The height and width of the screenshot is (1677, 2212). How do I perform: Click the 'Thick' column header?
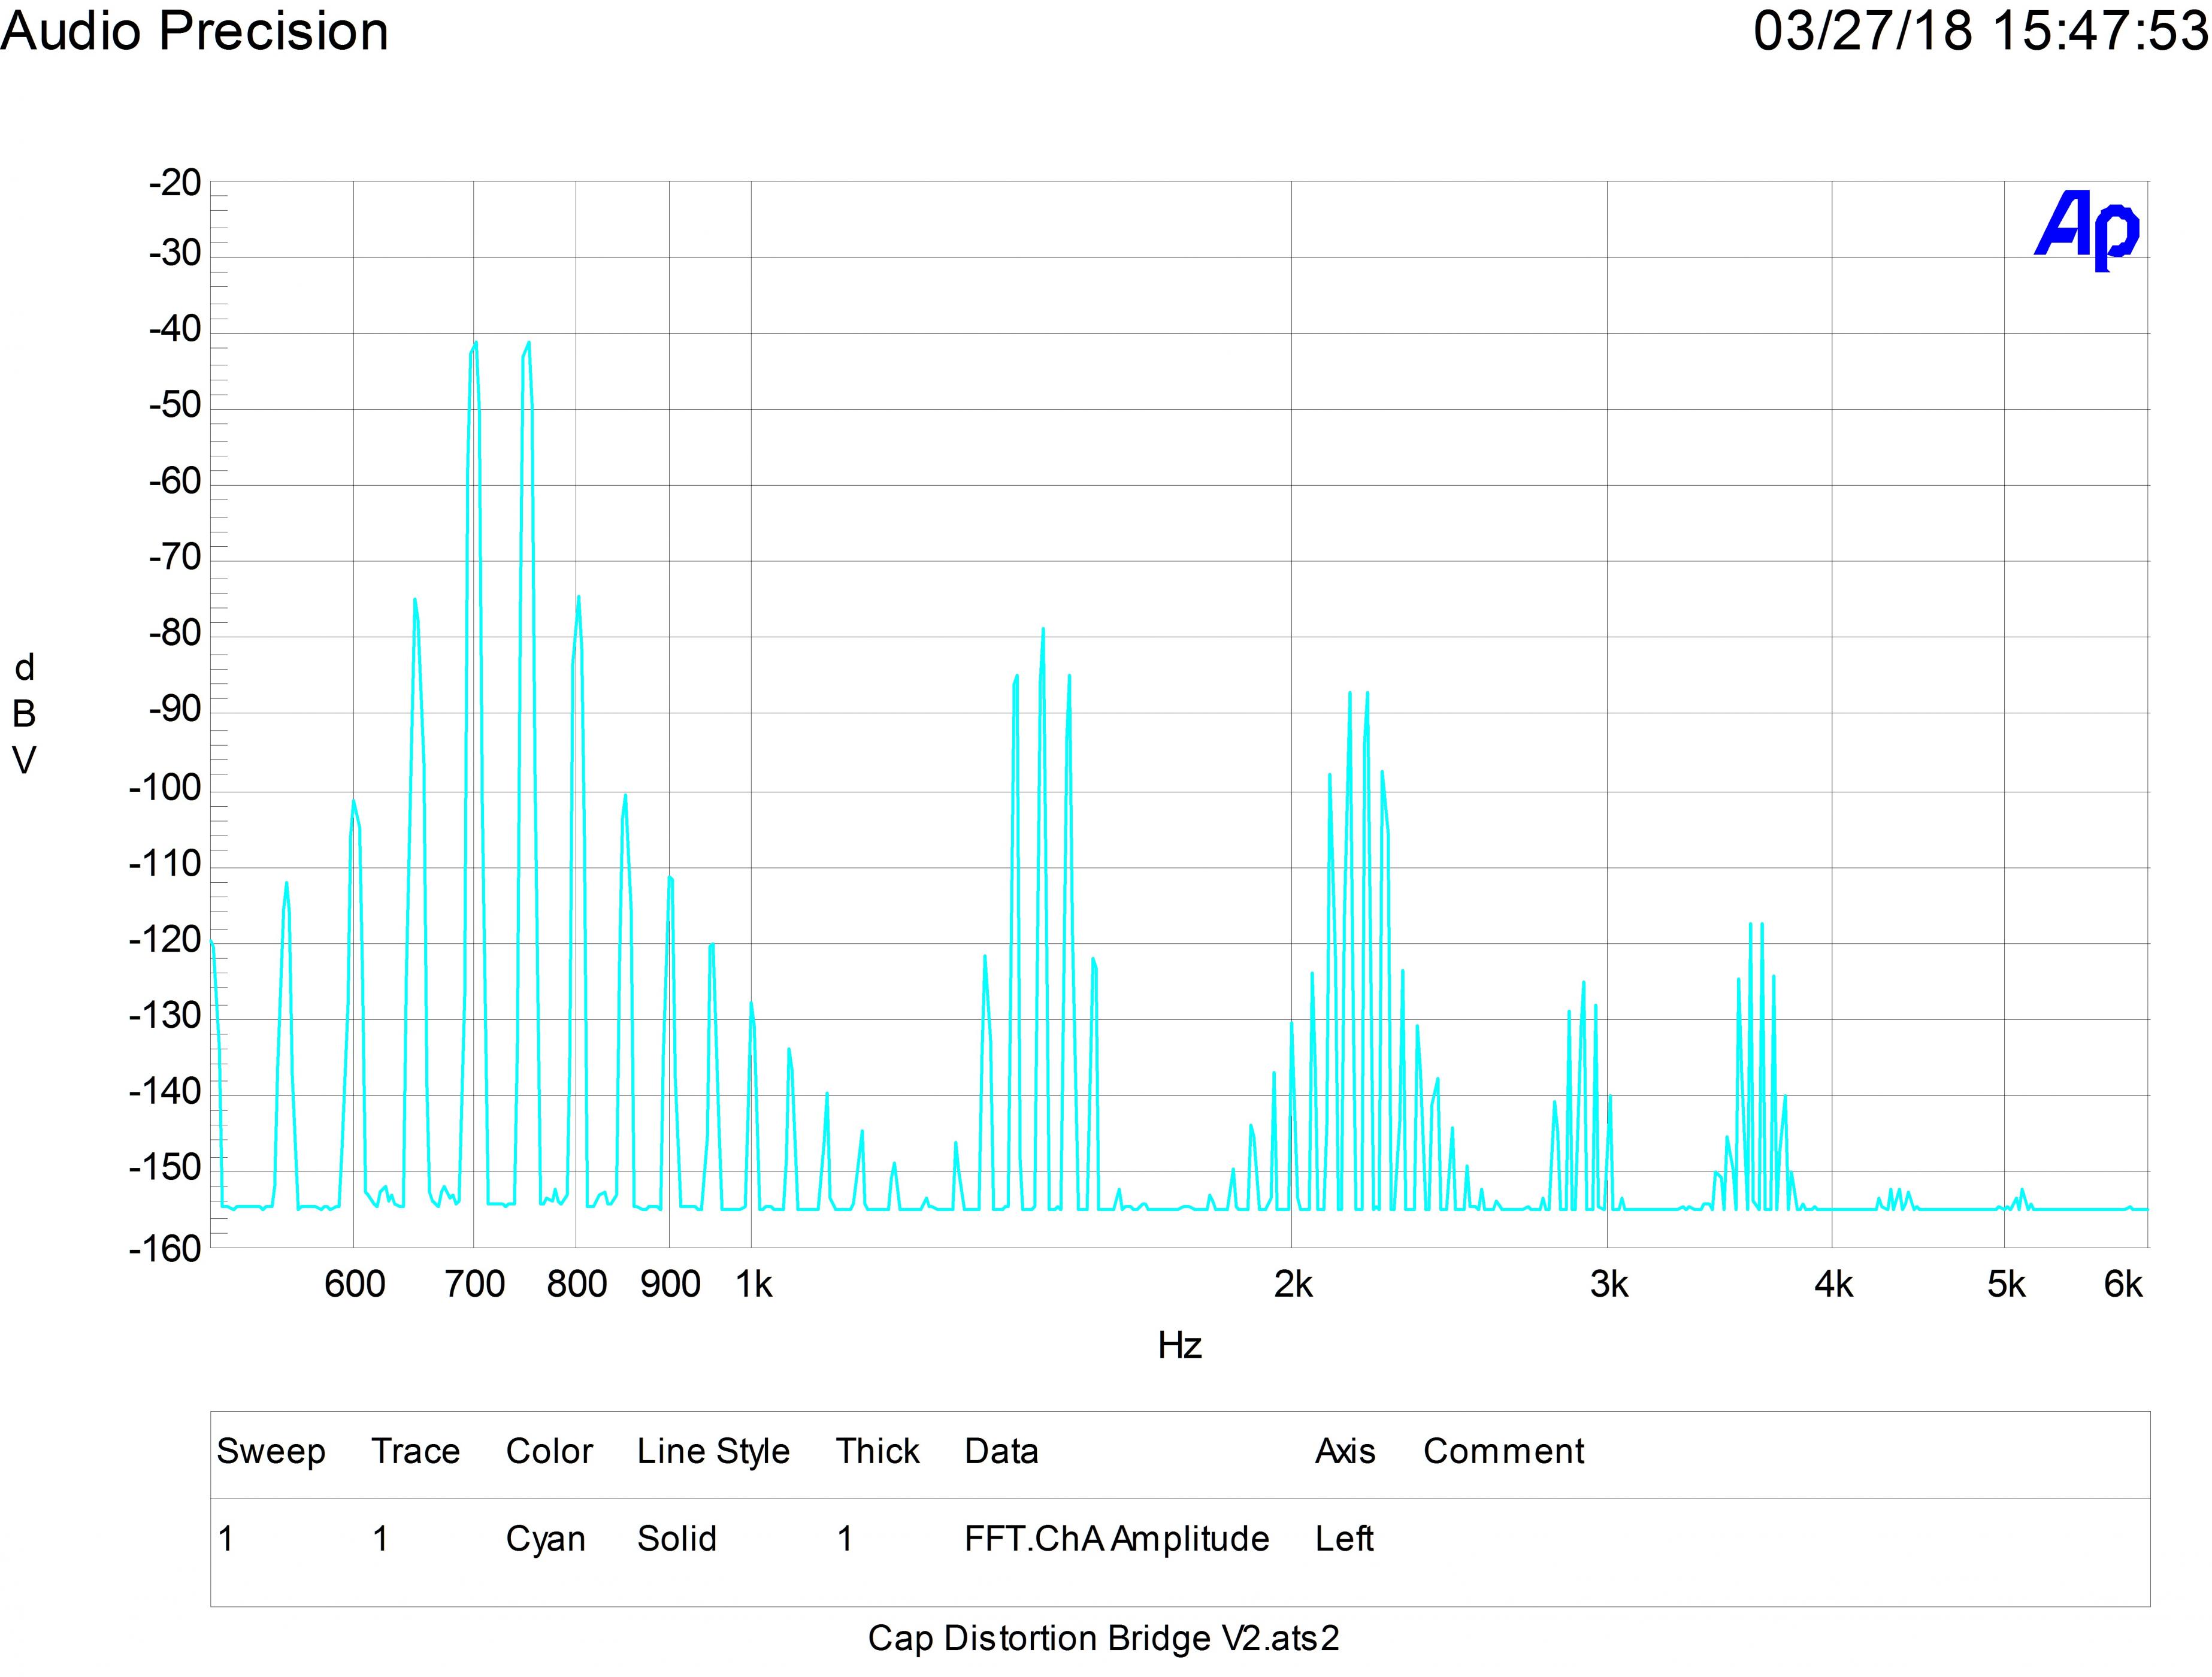click(878, 1452)
